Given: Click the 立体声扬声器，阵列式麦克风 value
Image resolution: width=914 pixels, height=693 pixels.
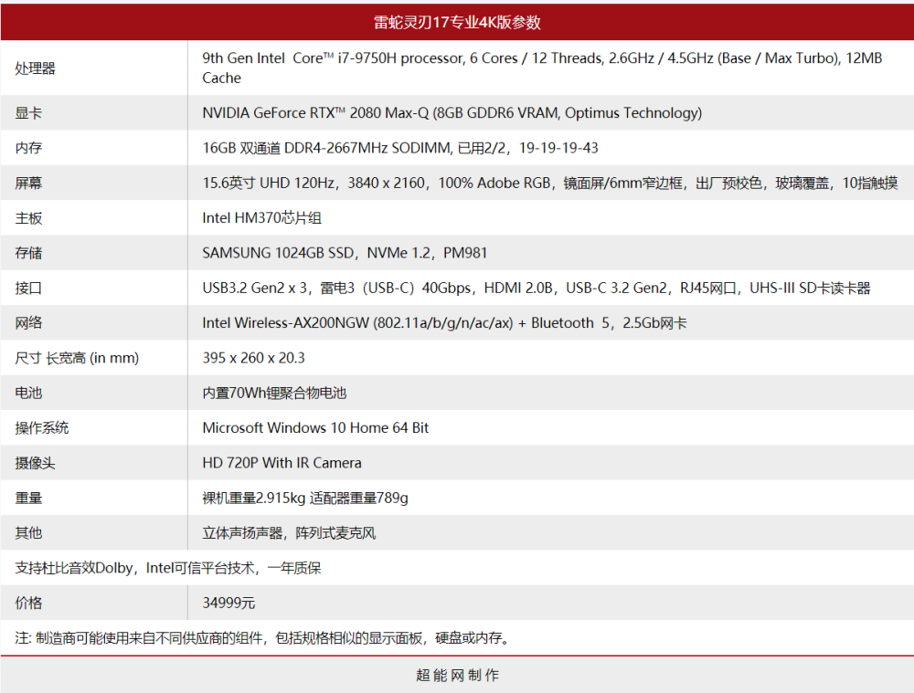Looking at the screenshot, I should [289, 533].
